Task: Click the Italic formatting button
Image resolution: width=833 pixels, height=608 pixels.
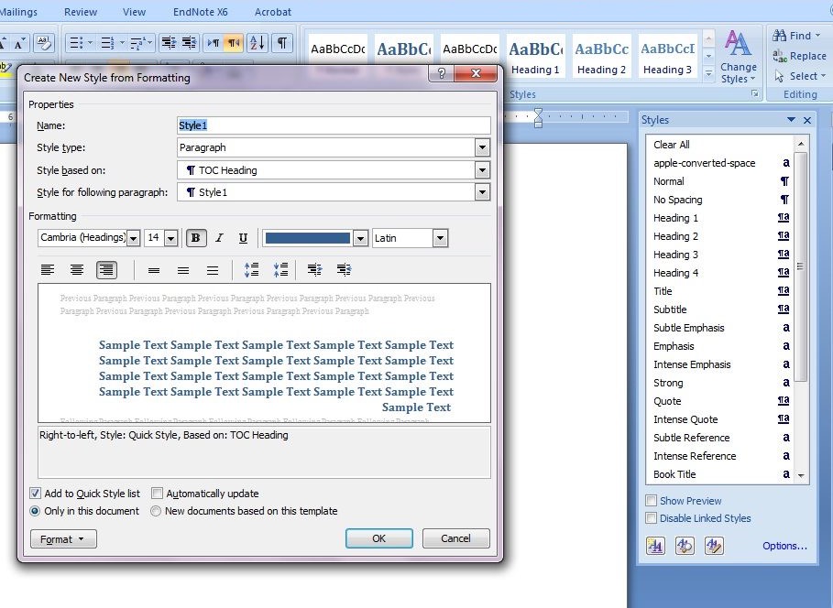Action: [x=219, y=238]
